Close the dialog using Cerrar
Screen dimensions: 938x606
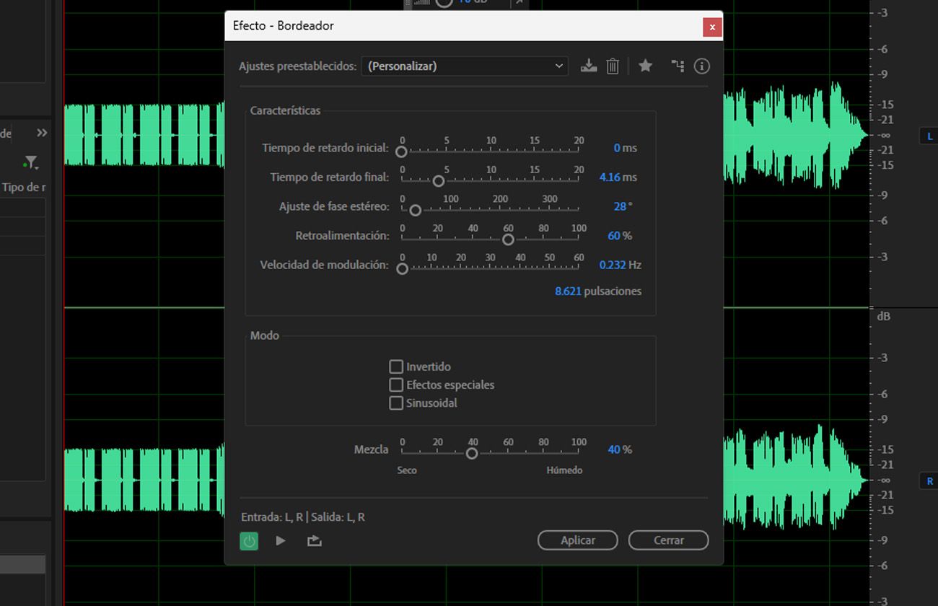tap(668, 540)
